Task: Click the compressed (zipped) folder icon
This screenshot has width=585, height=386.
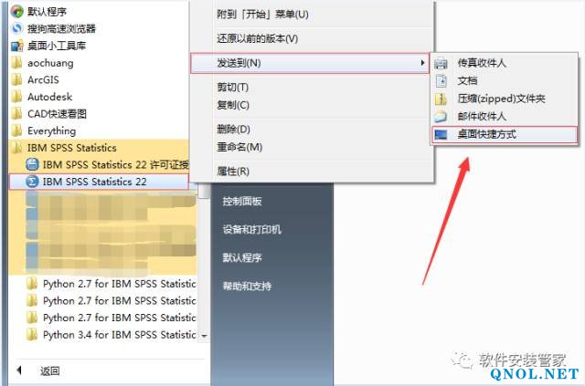Action: (x=441, y=99)
